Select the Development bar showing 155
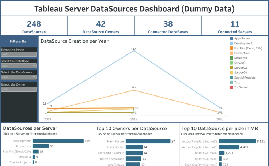The height and width of the screenshot is (166, 269). pos(58,141)
